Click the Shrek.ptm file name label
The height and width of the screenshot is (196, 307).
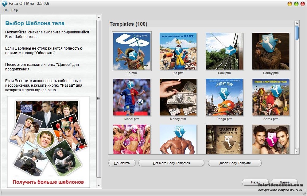click(271, 119)
